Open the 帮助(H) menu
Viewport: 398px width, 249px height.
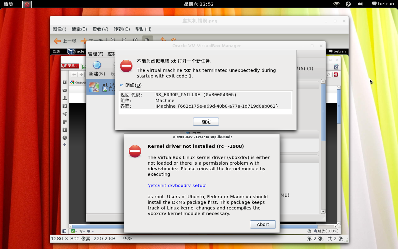[143, 29]
